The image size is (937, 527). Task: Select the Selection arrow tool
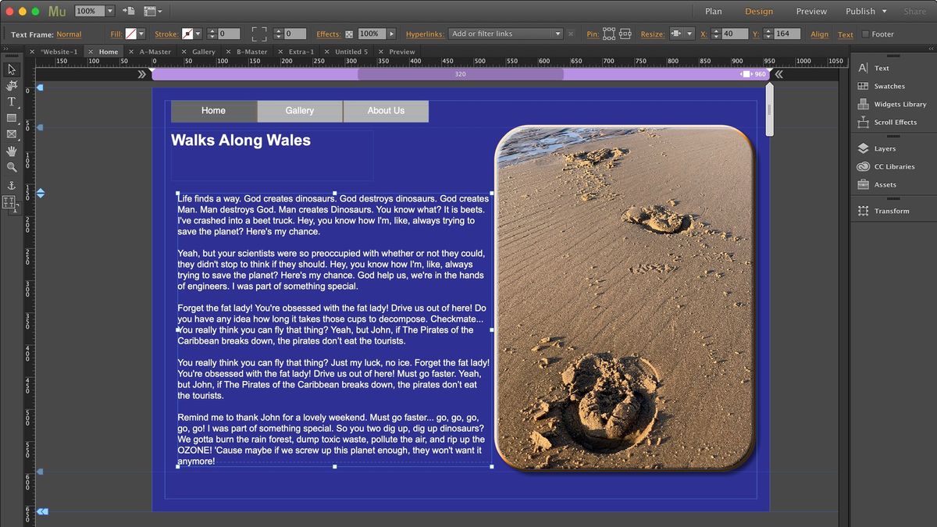(10, 69)
